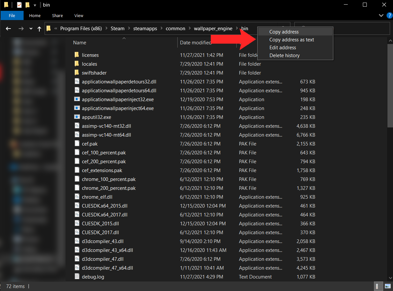Click the Properties icon in the quick access toolbar
The image size is (393, 291).
(x=19, y=5)
